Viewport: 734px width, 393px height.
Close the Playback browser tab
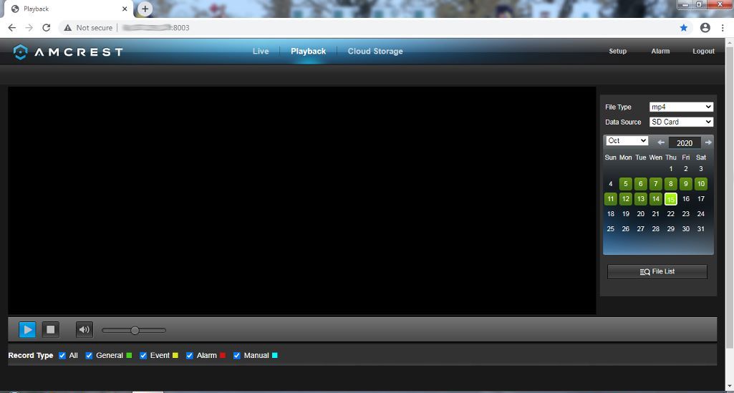[x=125, y=9]
